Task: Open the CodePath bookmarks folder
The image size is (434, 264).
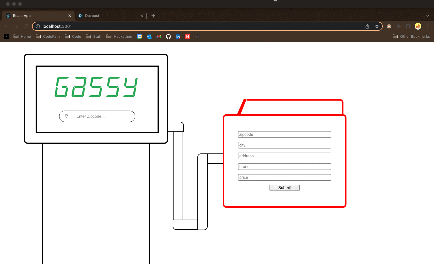Action: coord(48,37)
